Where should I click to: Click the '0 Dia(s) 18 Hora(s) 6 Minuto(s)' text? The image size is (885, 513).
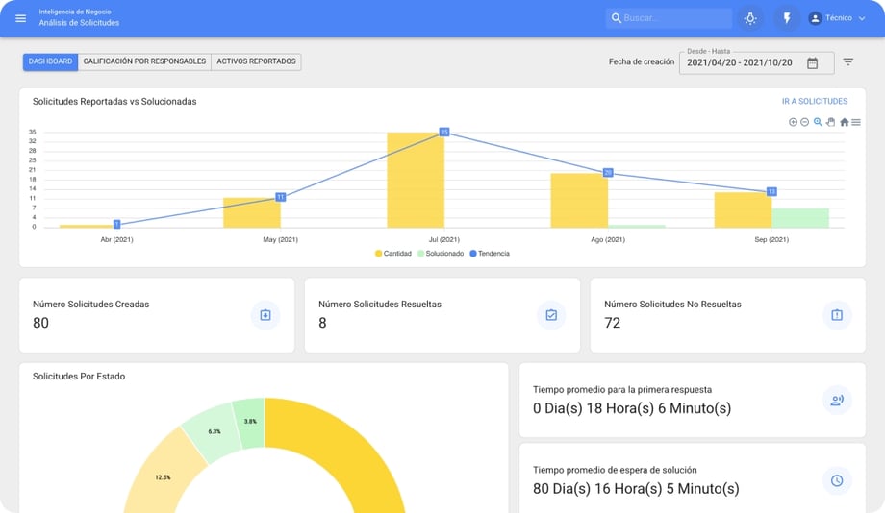point(632,408)
